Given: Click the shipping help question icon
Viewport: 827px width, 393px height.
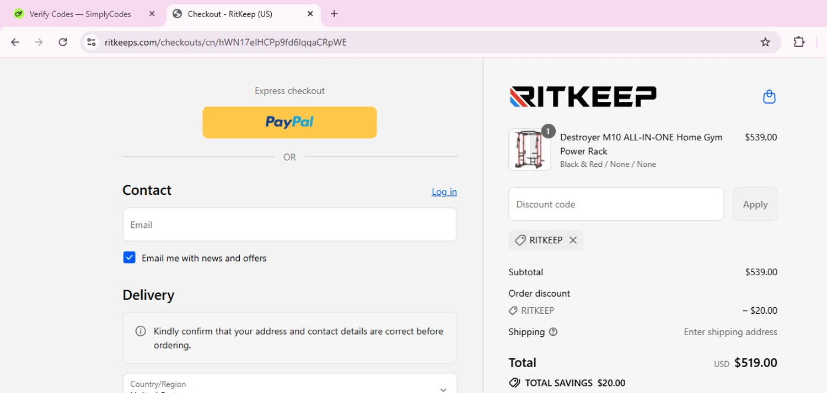Looking at the screenshot, I should pyautogui.click(x=554, y=332).
